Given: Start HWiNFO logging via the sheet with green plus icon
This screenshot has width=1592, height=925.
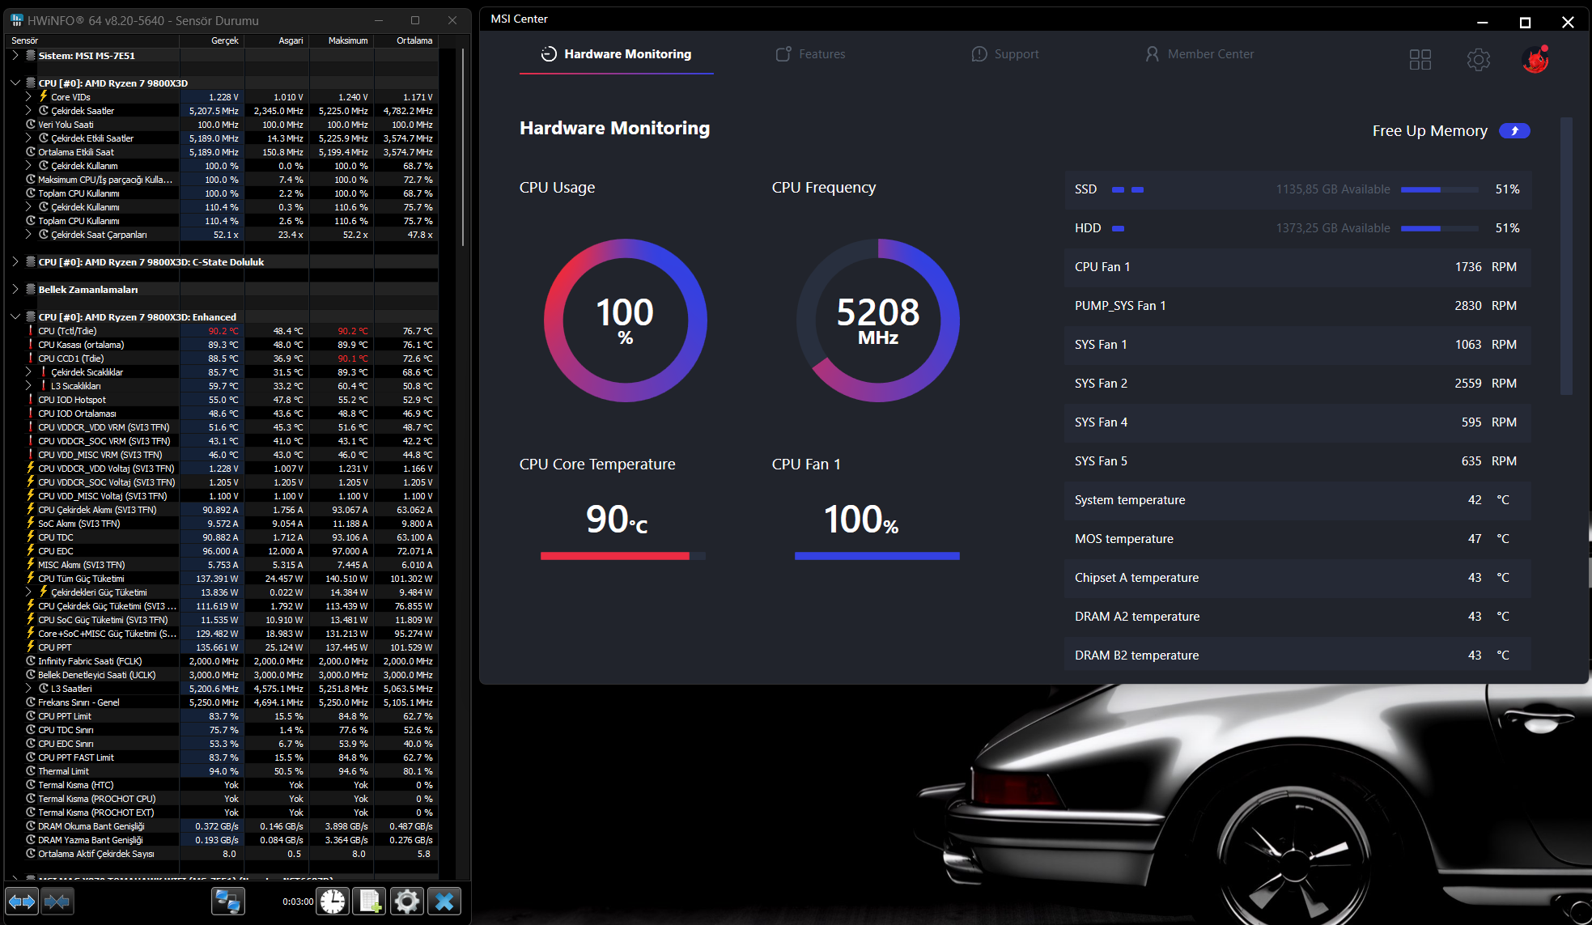Looking at the screenshot, I should point(370,901).
